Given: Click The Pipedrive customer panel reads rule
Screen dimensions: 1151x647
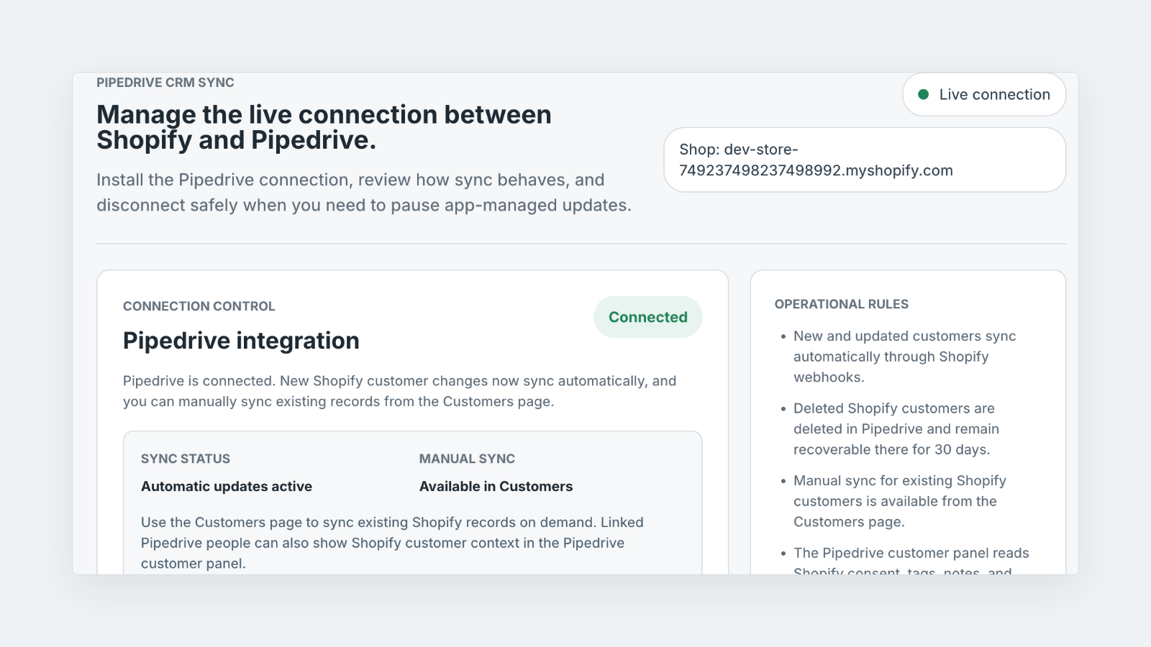Looking at the screenshot, I should (x=911, y=560).
